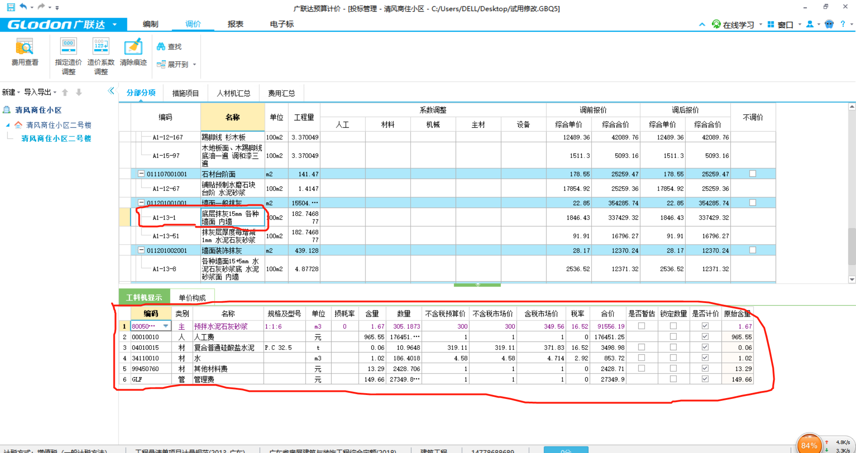Collapse row 011201002001 墙面装饰抹灰
856x453 pixels.
[x=141, y=250]
